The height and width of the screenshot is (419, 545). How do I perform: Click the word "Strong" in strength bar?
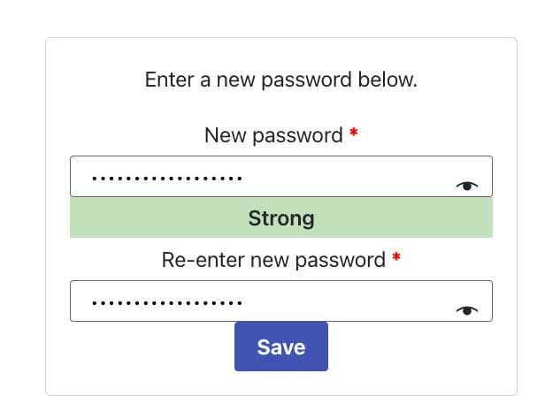(281, 218)
